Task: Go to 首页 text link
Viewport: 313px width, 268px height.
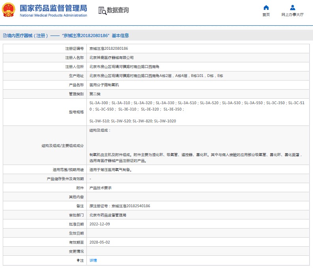Action: 266,15
